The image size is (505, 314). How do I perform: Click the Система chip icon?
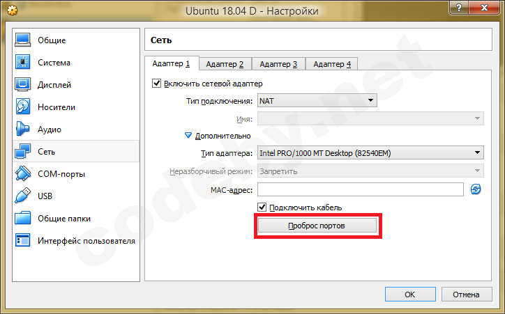click(22, 63)
